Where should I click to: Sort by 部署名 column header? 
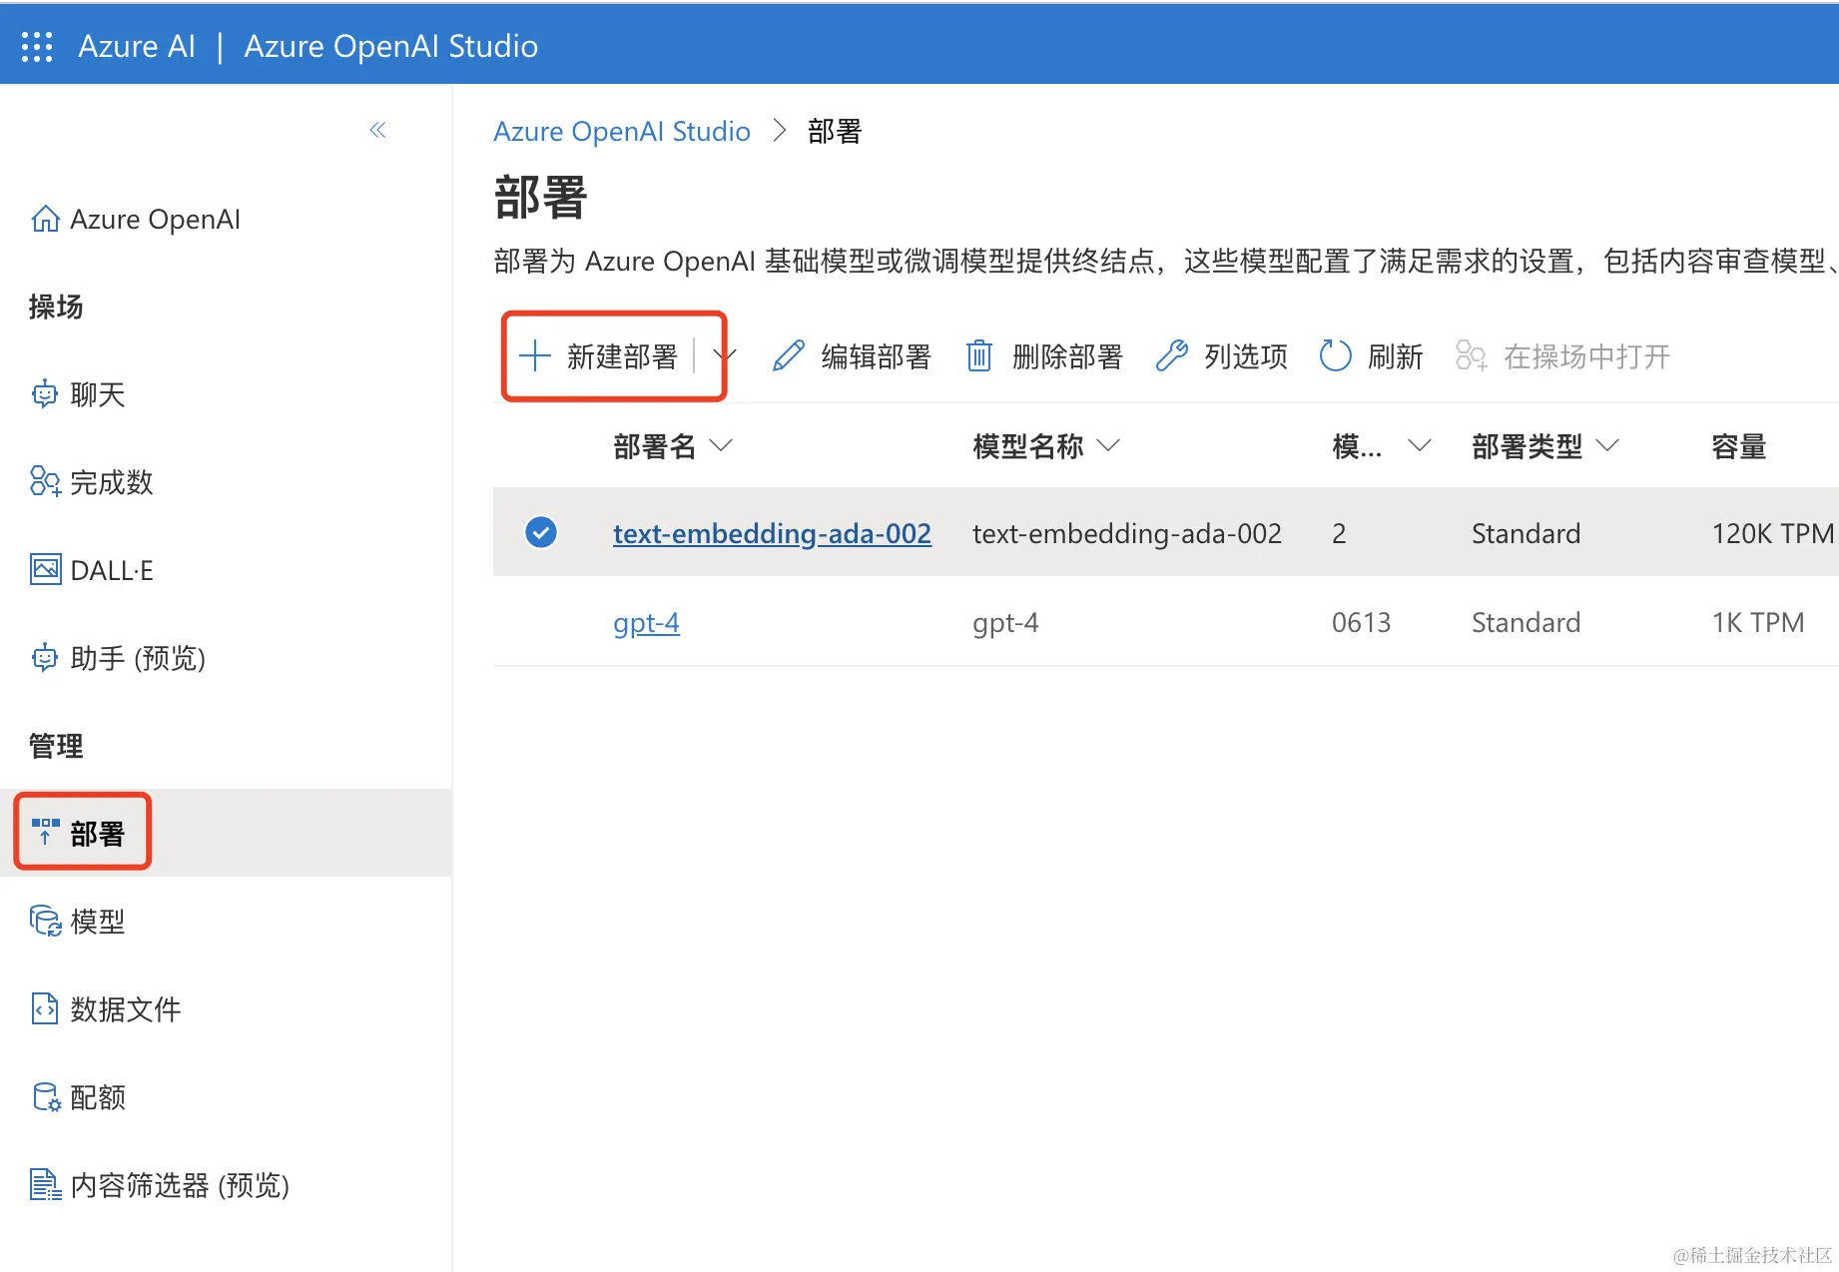pyautogui.click(x=655, y=446)
